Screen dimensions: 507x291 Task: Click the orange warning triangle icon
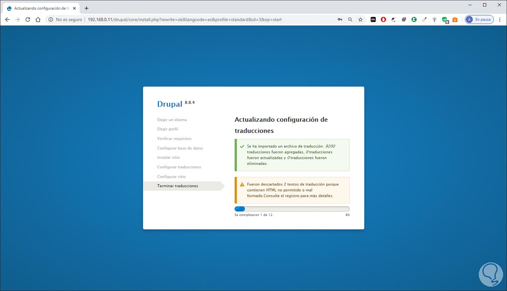242,184
